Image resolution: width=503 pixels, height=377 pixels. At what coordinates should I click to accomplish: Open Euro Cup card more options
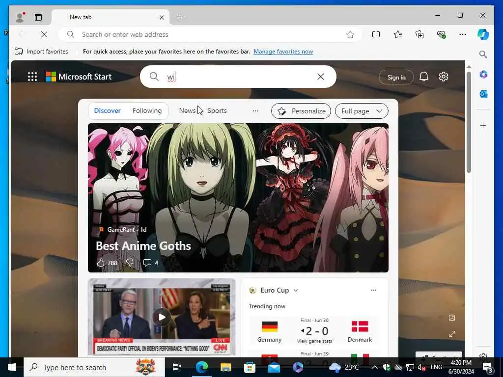click(374, 290)
